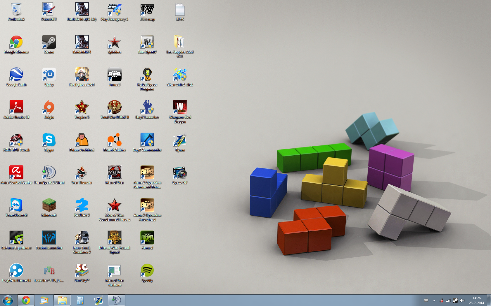
Task: Open the volume control in the tray
Action: 462,300
